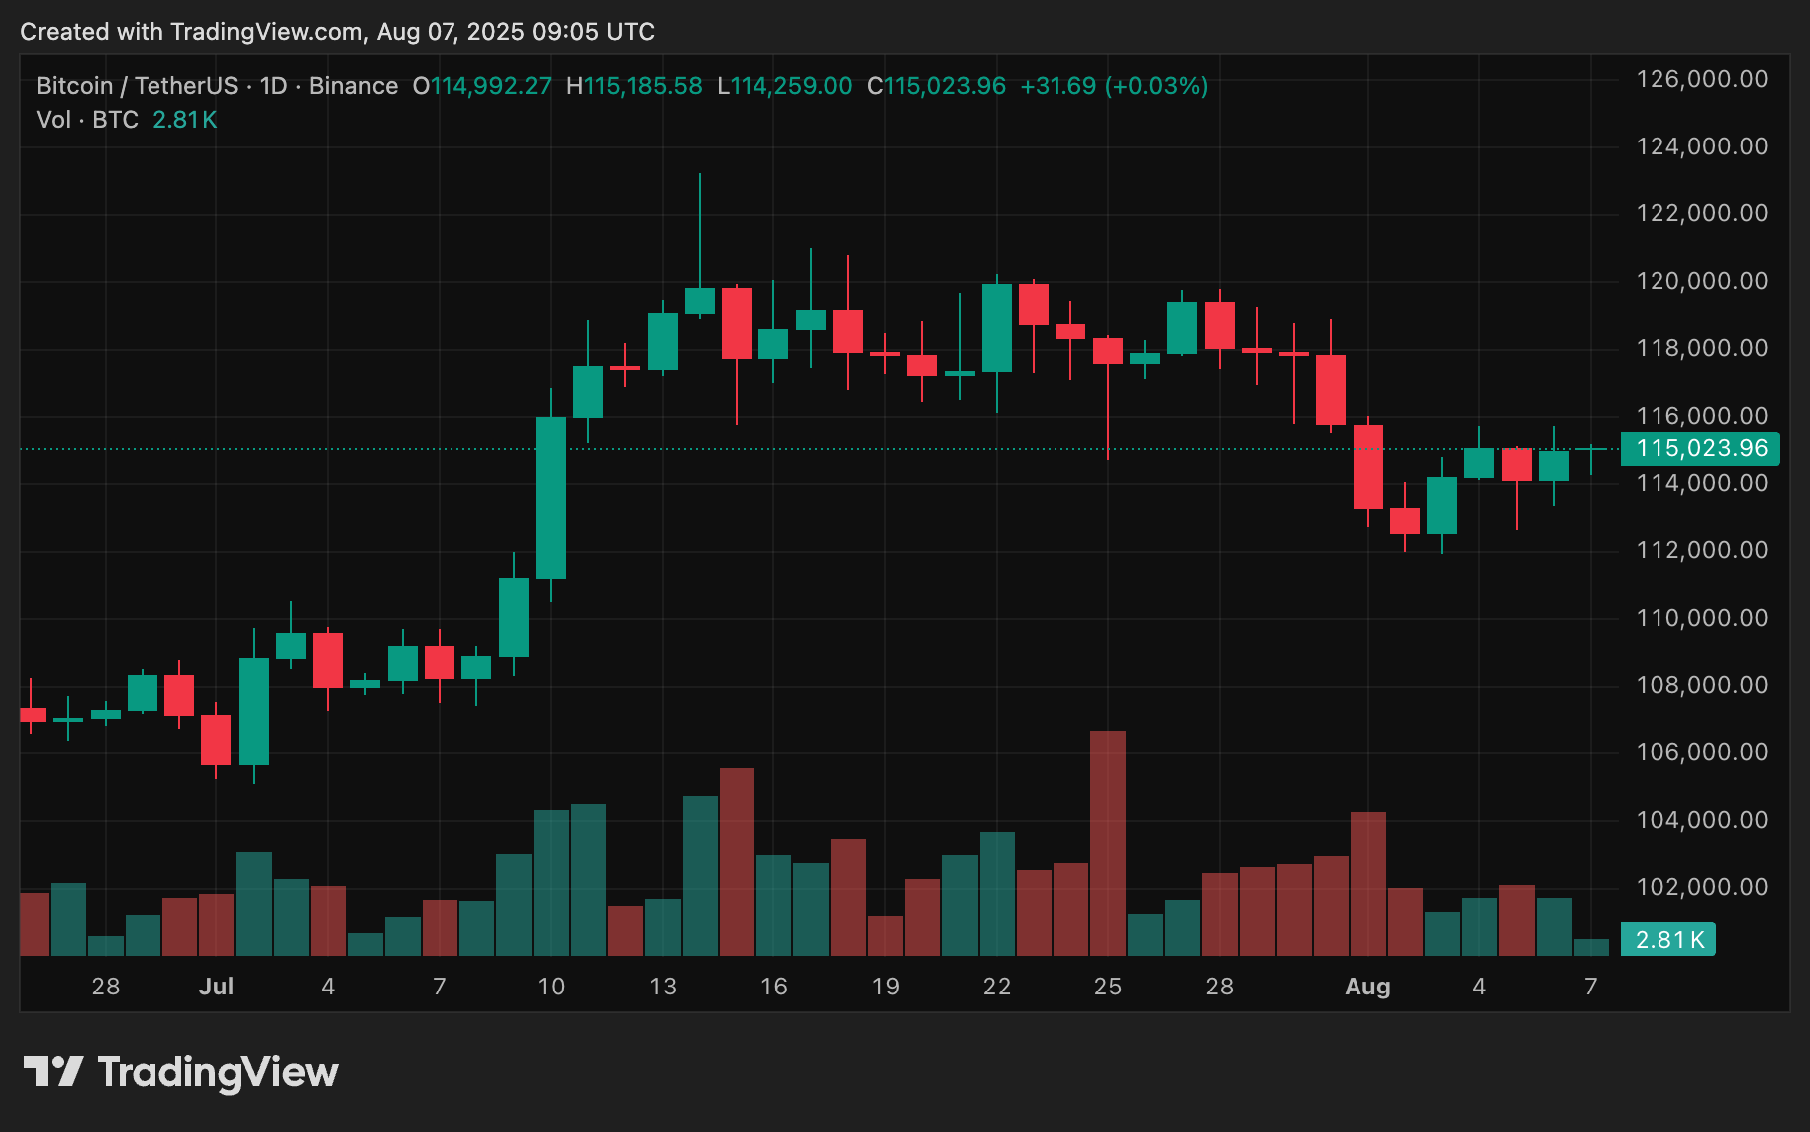Screen dimensions: 1810x1132
Task: Click the 120,000.00 price axis label
Action: point(1702,281)
